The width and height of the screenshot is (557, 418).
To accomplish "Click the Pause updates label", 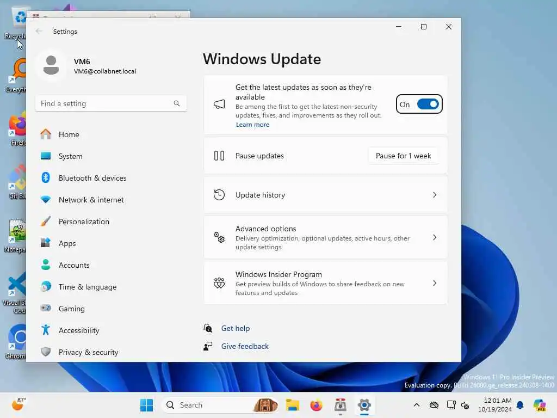I will click(259, 156).
